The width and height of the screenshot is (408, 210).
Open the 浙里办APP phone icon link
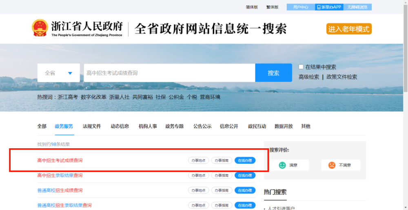(x=329, y=7)
